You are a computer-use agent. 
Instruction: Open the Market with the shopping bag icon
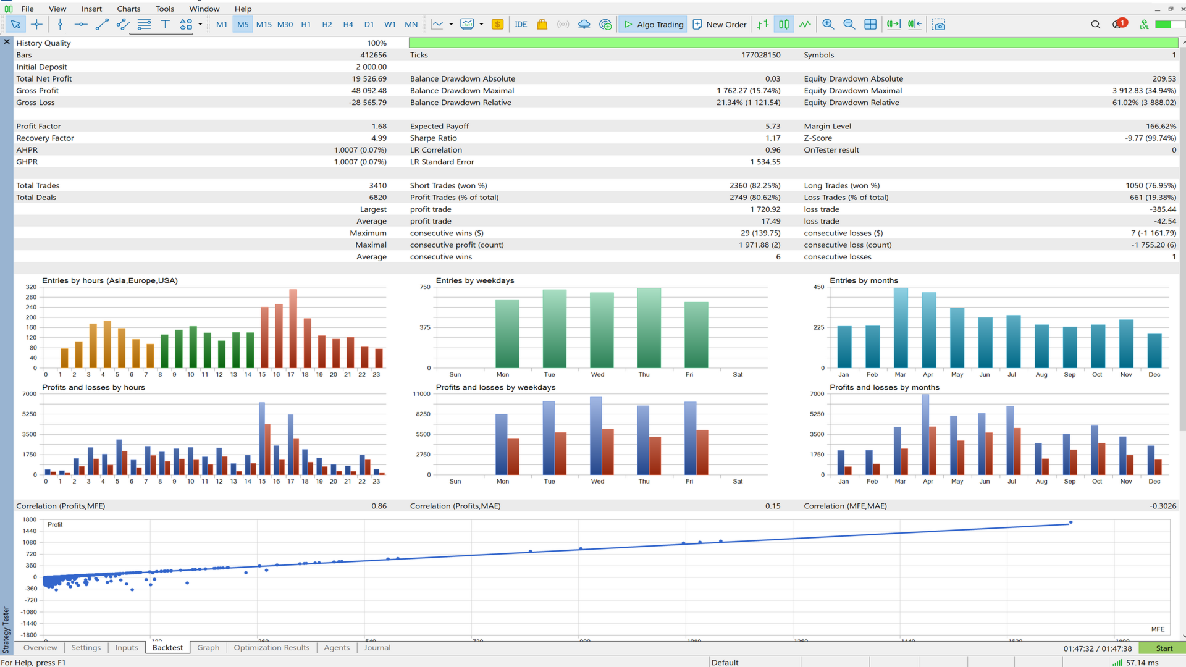tap(542, 24)
